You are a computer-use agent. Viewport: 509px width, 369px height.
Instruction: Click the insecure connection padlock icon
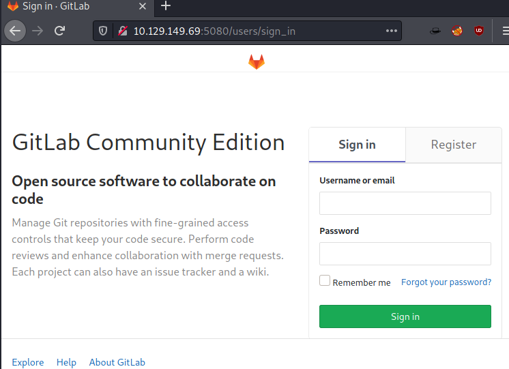tap(123, 31)
